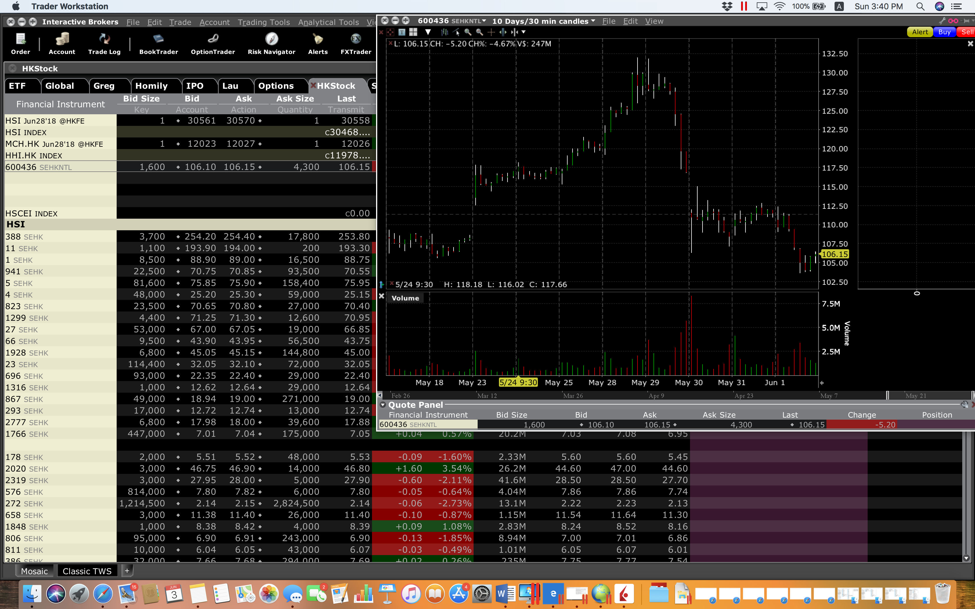The width and height of the screenshot is (975, 609).
Task: Open the Trade Log
Action: coord(104,43)
